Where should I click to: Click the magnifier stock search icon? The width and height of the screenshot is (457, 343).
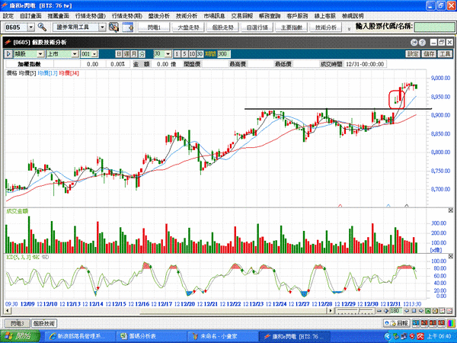click(x=42, y=27)
